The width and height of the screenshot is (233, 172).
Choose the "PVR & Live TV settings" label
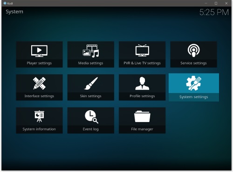[142, 63]
